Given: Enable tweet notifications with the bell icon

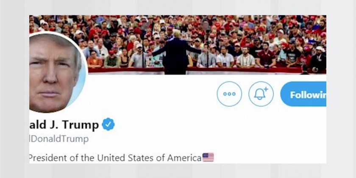Looking at the screenshot, I should 261,94.
